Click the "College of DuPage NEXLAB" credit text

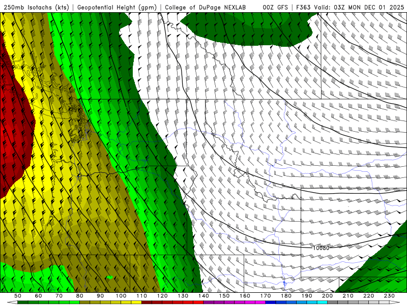(x=206, y=7)
